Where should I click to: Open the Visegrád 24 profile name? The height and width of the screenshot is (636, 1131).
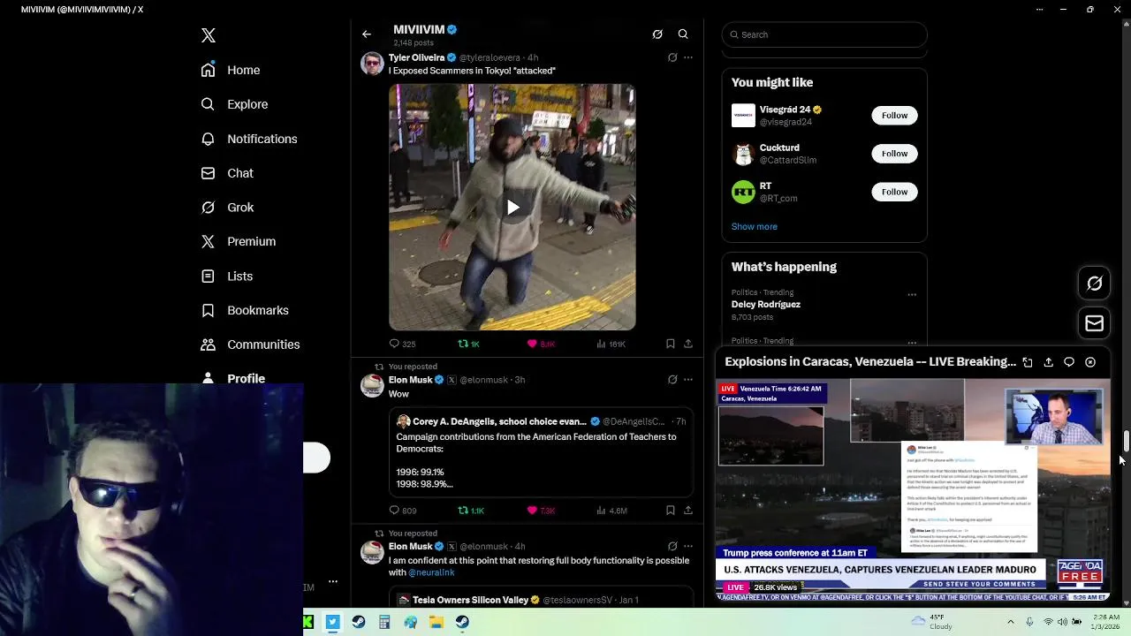[785, 110]
